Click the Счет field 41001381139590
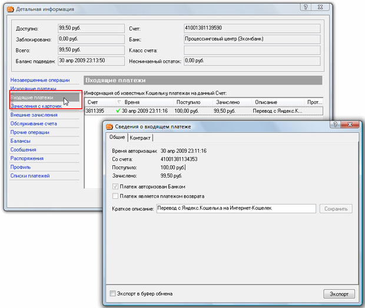Image resolution: width=365 pixels, height=308 pixels. [252, 28]
